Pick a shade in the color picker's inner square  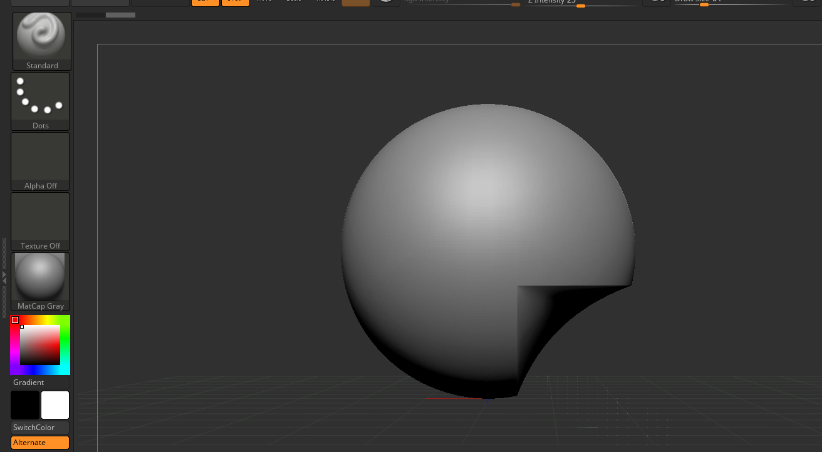(x=40, y=345)
